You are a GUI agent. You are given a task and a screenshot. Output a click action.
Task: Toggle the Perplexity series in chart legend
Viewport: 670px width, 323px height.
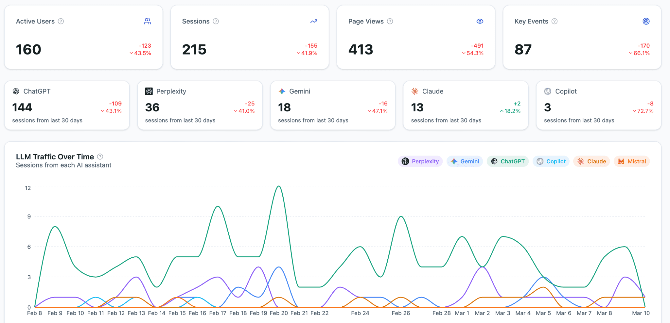(420, 161)
